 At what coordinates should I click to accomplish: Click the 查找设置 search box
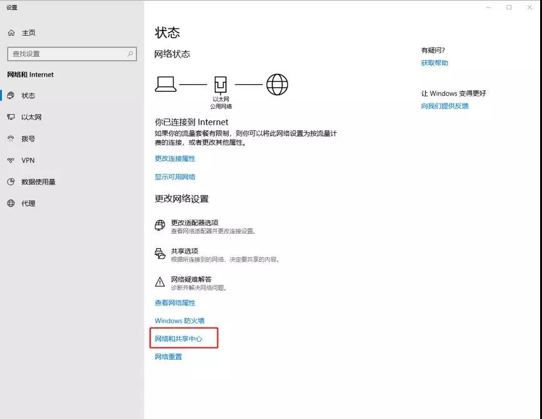pos(71,54)
